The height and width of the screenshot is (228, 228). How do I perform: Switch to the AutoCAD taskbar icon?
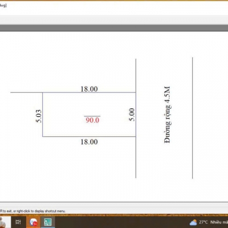(x=47, y=222)
